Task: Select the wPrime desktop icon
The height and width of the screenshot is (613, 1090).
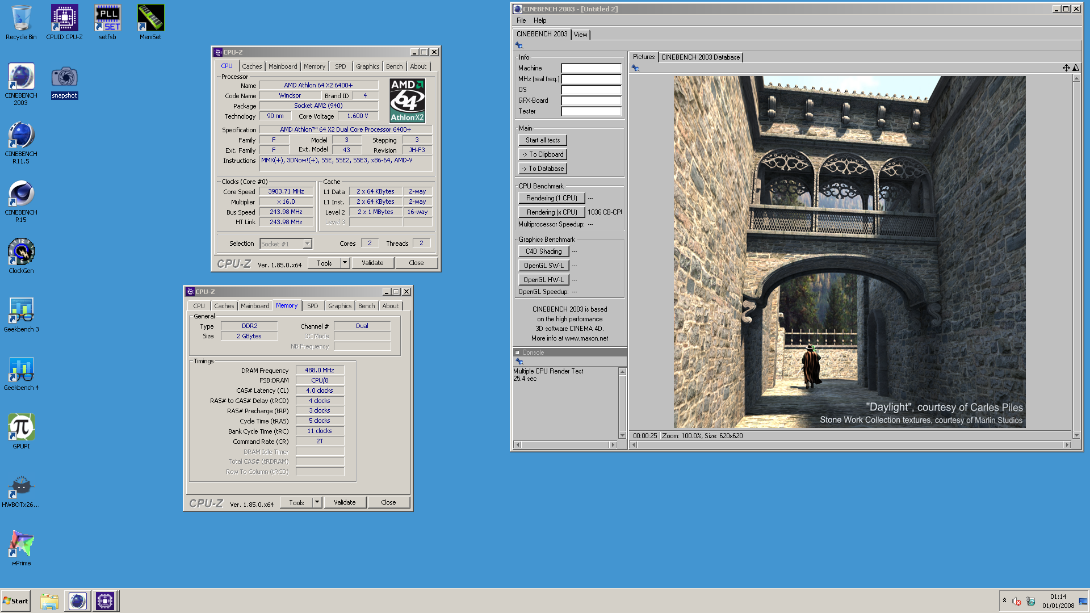Action: (x=21, y=548)
